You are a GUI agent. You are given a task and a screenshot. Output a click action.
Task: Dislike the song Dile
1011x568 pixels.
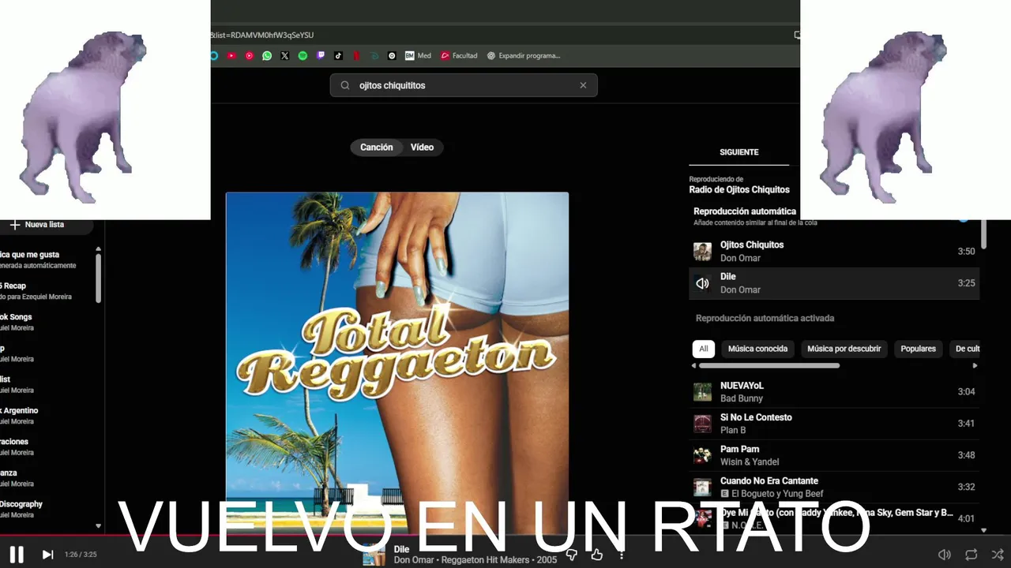(x=572, y=555)
